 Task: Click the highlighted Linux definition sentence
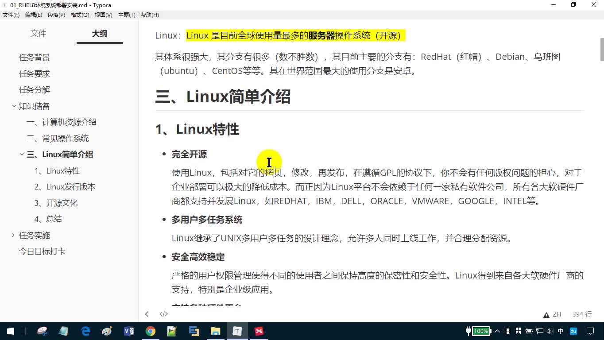click(295, 35)
